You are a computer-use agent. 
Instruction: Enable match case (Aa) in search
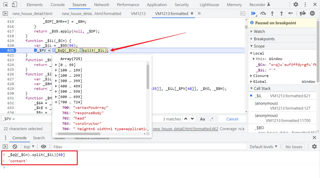[202, 119]
